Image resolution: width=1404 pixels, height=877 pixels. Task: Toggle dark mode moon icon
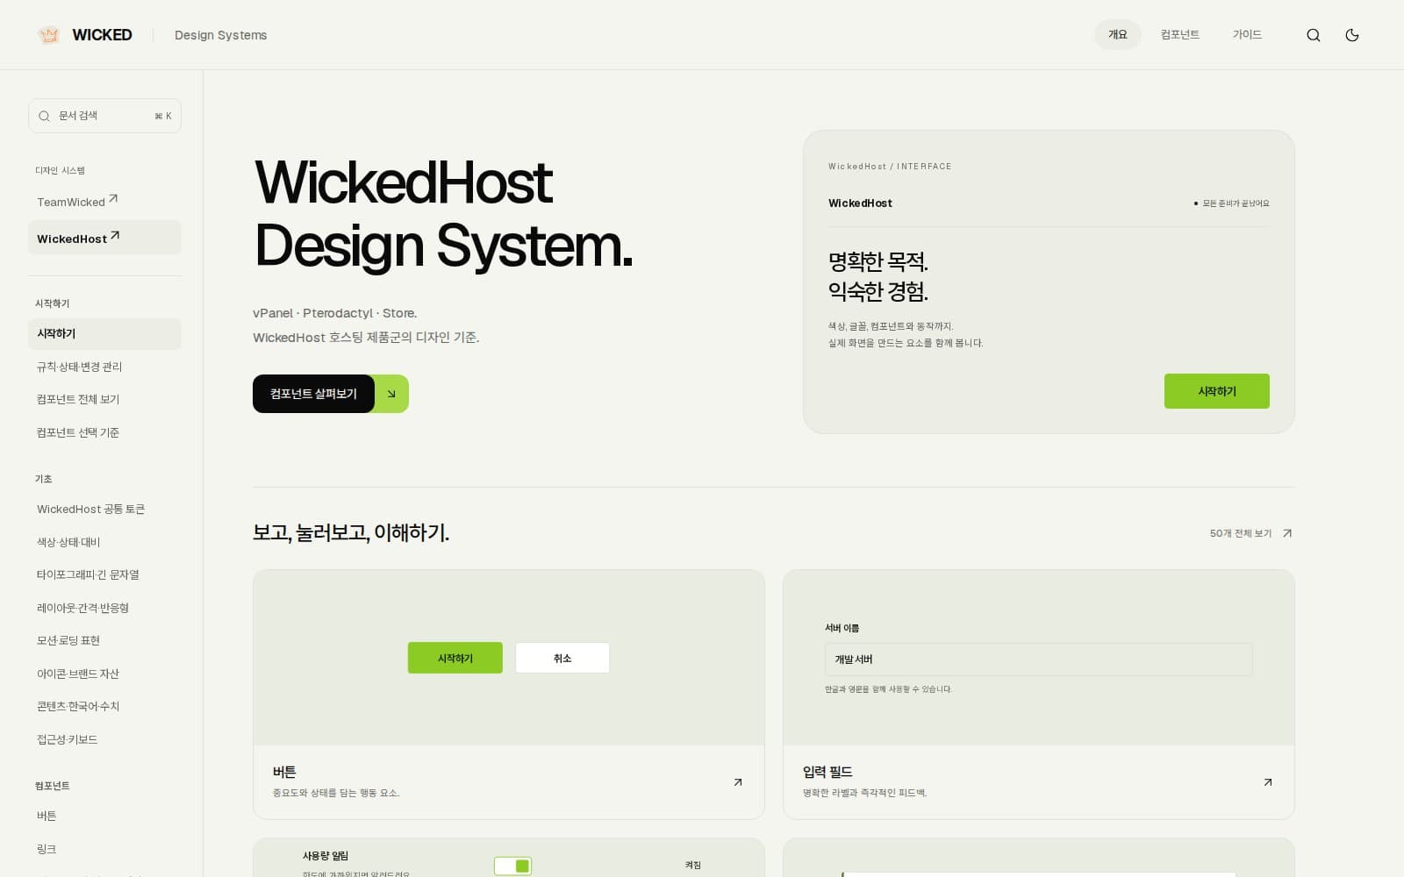[x=1351, y=35]
